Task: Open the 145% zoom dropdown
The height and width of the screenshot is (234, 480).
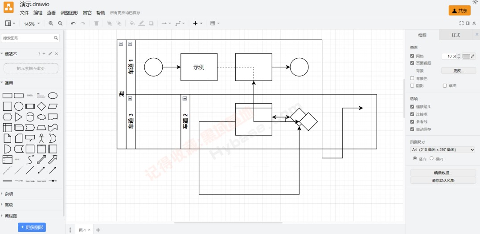Action: [32, 24]
